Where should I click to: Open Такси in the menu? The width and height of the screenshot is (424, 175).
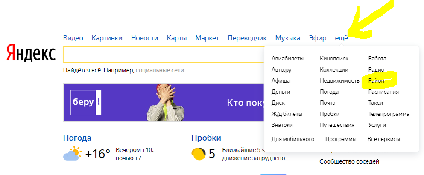click(x=376, y=103)
